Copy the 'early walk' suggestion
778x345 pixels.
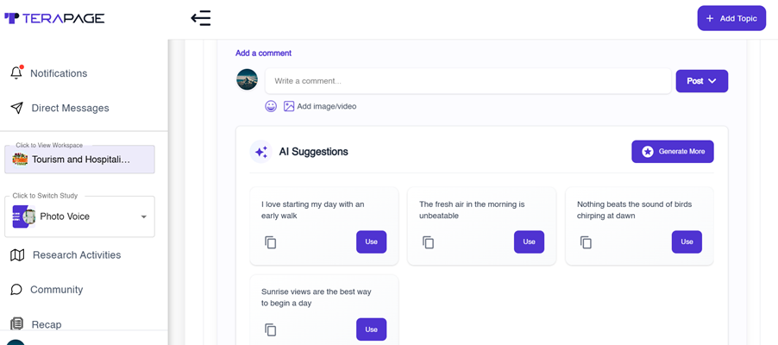271,242
